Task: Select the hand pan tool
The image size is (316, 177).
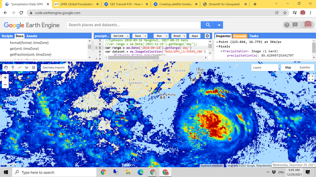Action: point(6,68)
